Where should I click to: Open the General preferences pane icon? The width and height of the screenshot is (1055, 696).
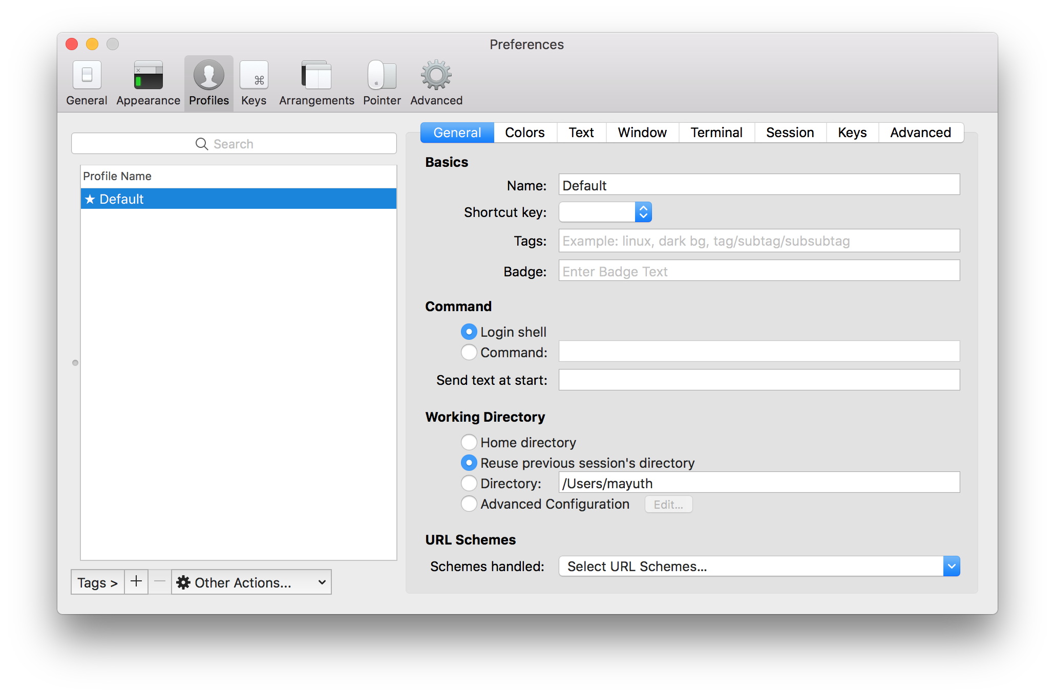[x=87, y=76]
